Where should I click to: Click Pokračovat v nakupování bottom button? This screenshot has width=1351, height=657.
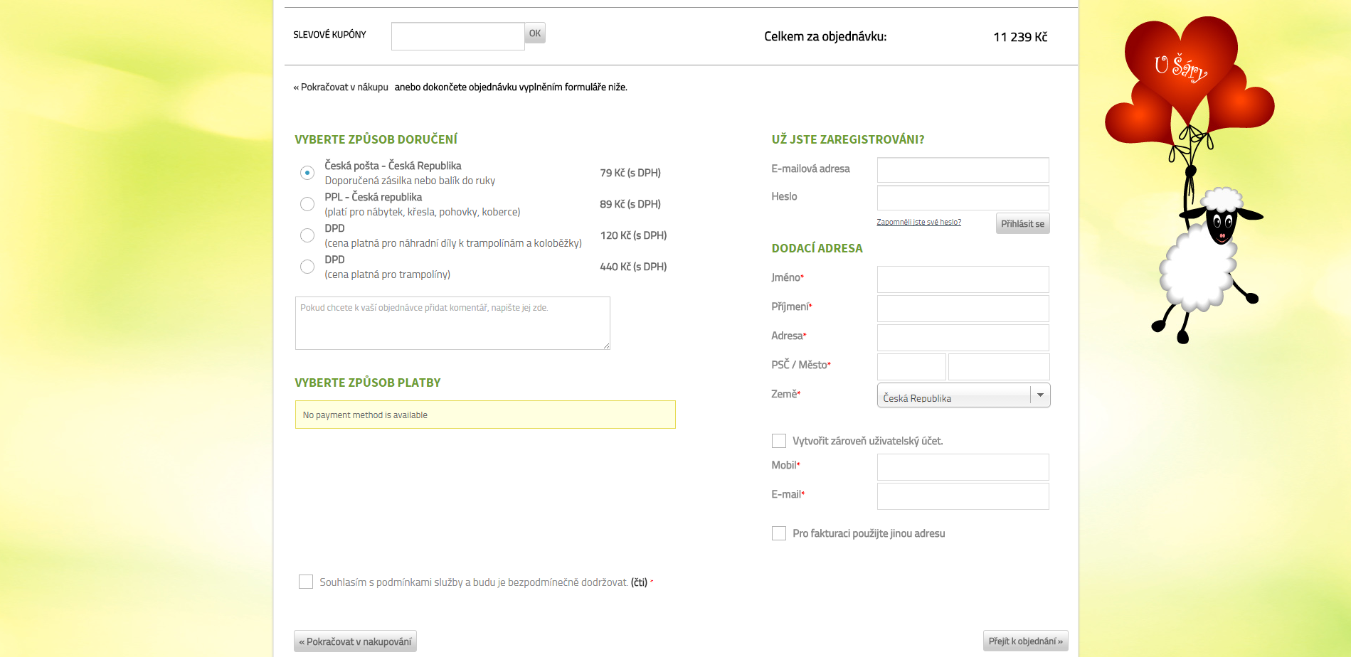(355, 641)
